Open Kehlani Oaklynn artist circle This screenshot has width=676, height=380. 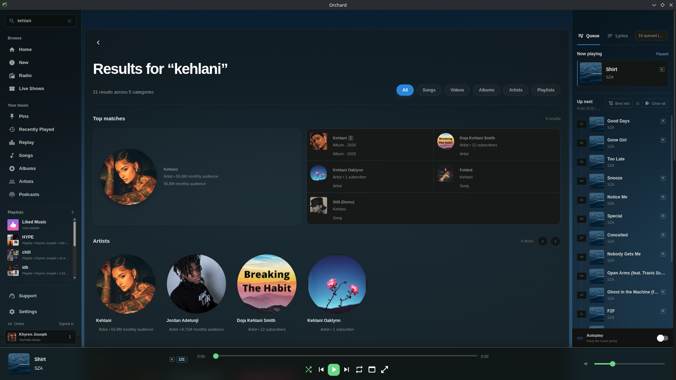click(x=337, y=284)
